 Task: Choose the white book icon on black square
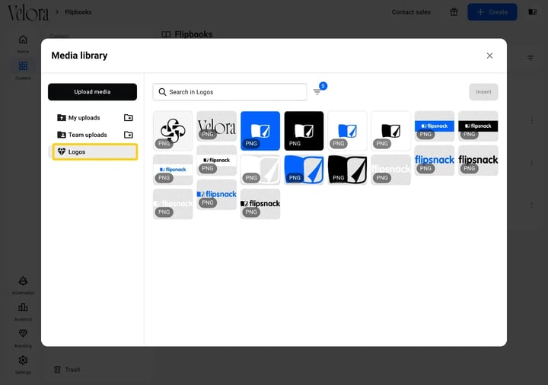[x=304, y=131]
